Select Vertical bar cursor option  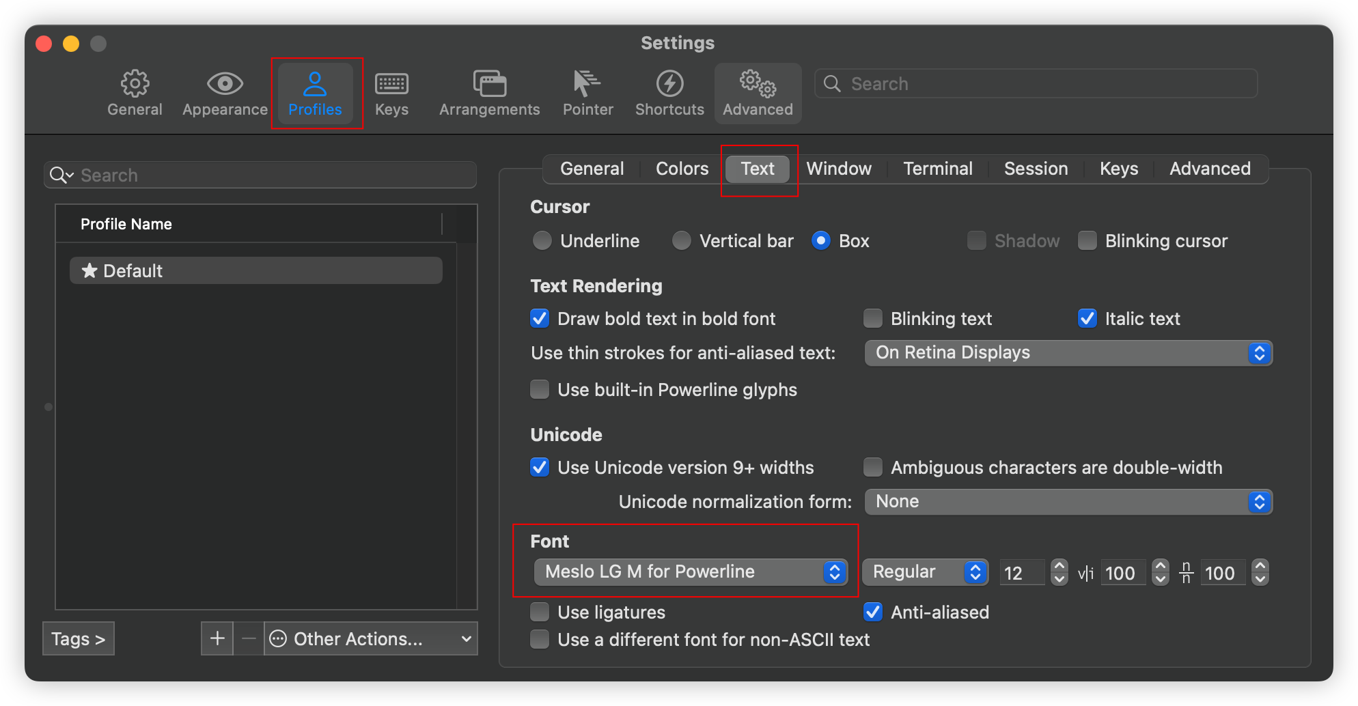[682, 241]
